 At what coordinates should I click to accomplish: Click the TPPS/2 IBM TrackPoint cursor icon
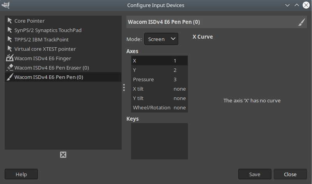9,39
